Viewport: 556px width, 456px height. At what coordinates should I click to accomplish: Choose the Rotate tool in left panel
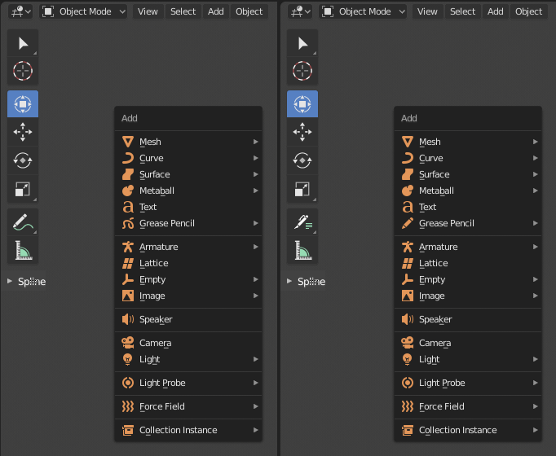click(23, 160)
